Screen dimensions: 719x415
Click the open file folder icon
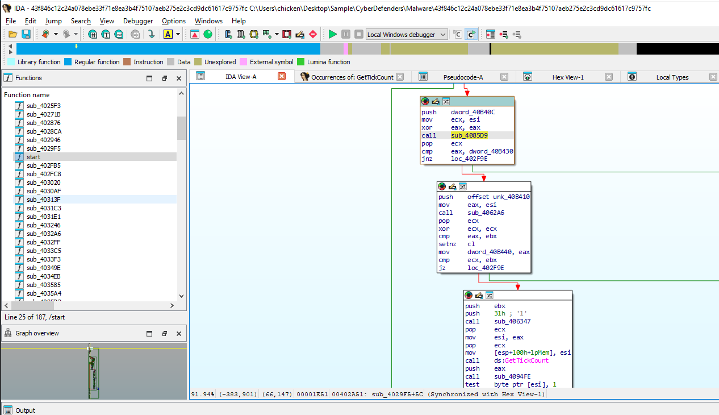coord(12,34)
